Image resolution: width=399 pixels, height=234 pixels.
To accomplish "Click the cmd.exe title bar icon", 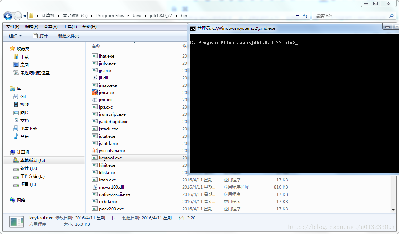I will coord(193,28).
